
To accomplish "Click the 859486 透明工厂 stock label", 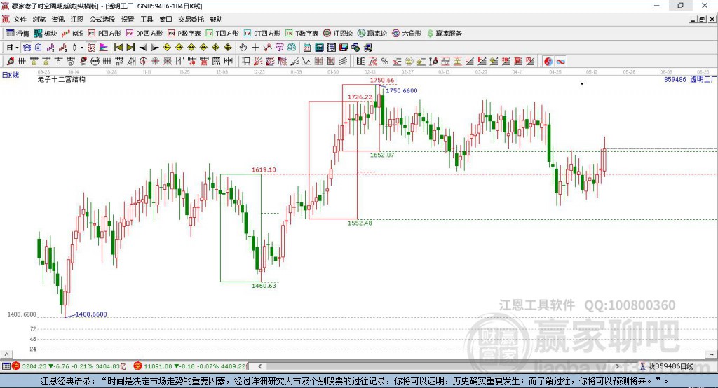I will pos(690,79).
